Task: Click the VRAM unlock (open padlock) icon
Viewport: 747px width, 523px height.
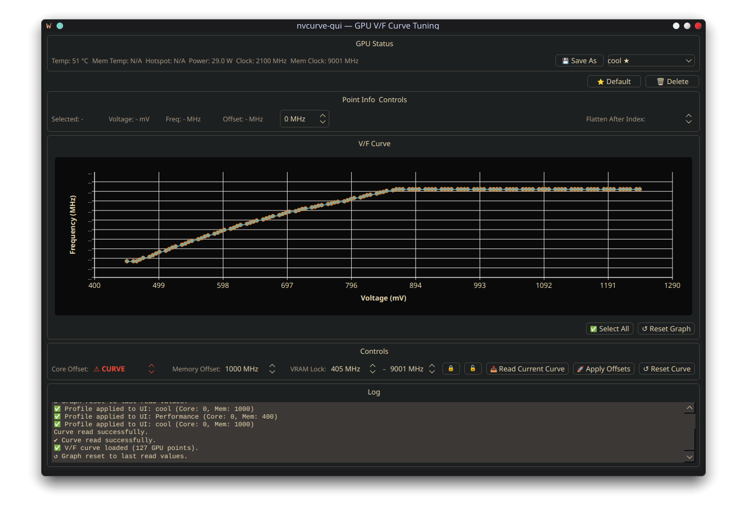Action: (473, 369)
